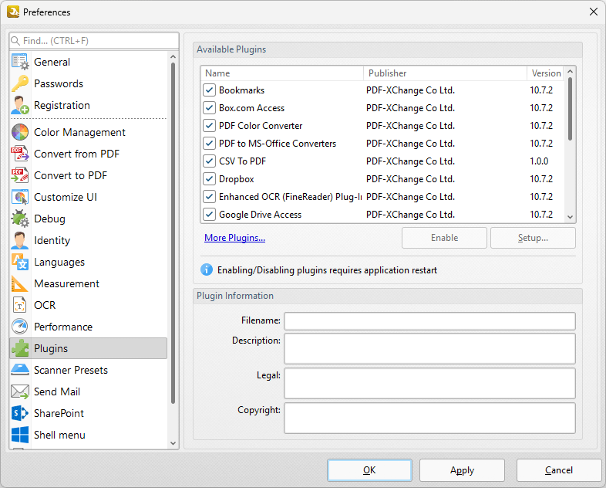The image size is (606, 488).
Task: Click the Cancel button
Action: (x=559, y=470)
